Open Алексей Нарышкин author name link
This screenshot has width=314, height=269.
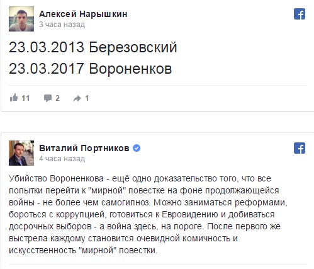(83, 14)
